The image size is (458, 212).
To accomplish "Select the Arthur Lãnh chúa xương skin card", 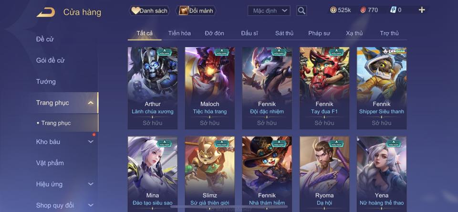I will point(153,88).
